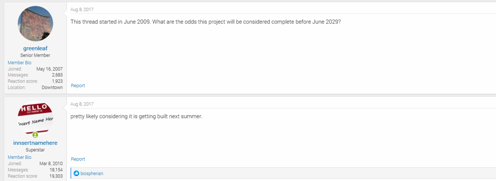Screen dimensions: 496x181
Task: Open Member Bio under greenleaf
Action: 19,63
